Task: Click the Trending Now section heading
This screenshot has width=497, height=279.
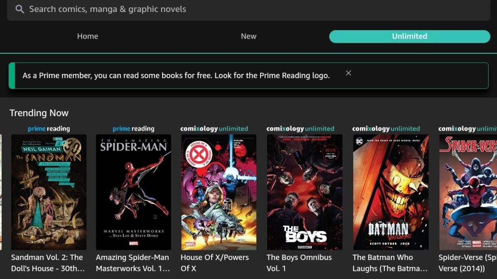Action: coord(39,113)
